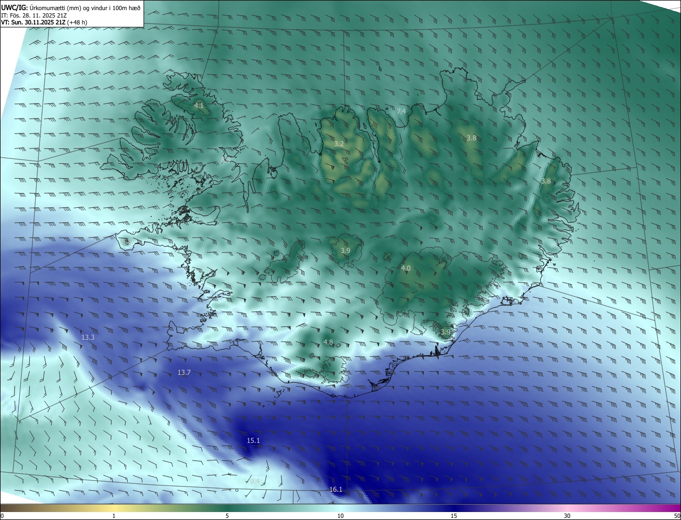Click the valid time 'VT: Sun. 30.11.2025 21Z (+48 h)'
This screenshot has width=681, height=520.
pyautogui.click(x=44, y=22)
